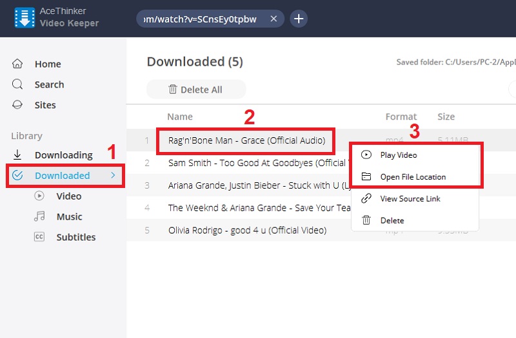Click the Downloaded (5) heading
This screenshot has height=338, width=516.
click(x=195, y=62)
